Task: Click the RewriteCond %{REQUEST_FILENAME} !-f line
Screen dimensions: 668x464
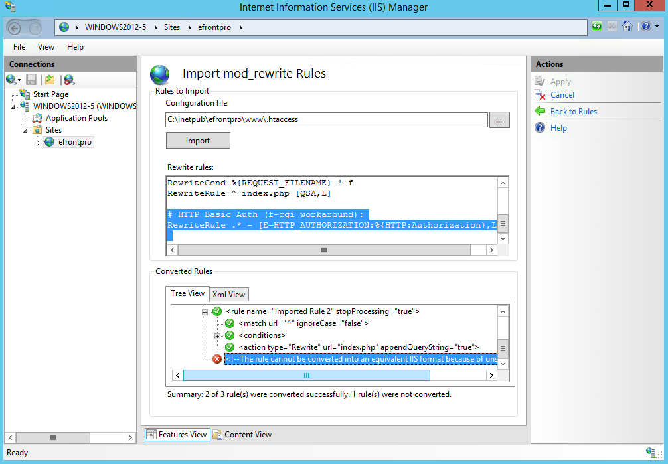Action: (x=260, y=183)
